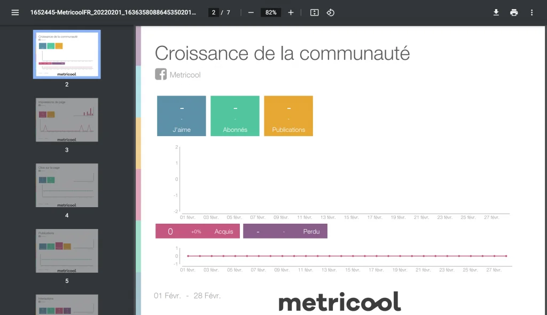Click the zoom in plus button
The width and height of the screenshot is (547, 315).
[x=291, y=13]
